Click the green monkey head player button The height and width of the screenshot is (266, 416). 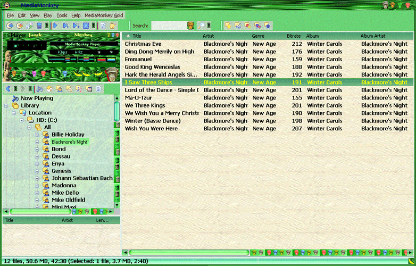click(54, 73)
